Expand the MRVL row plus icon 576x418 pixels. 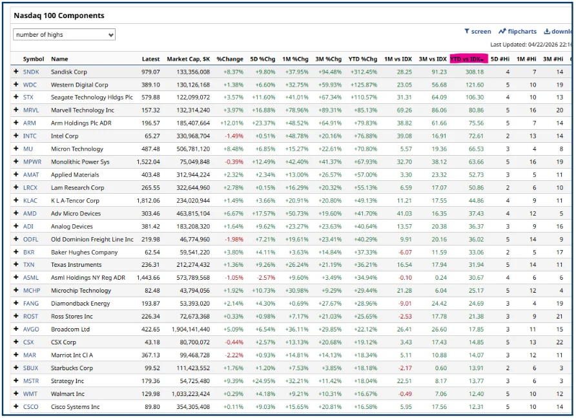coord(15,110)
